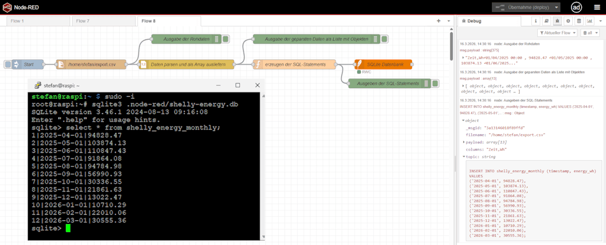Expand the raw string "Zeit,Wh" debug message
The height and width of the screenshot is (245, 606).
point(464,57)
